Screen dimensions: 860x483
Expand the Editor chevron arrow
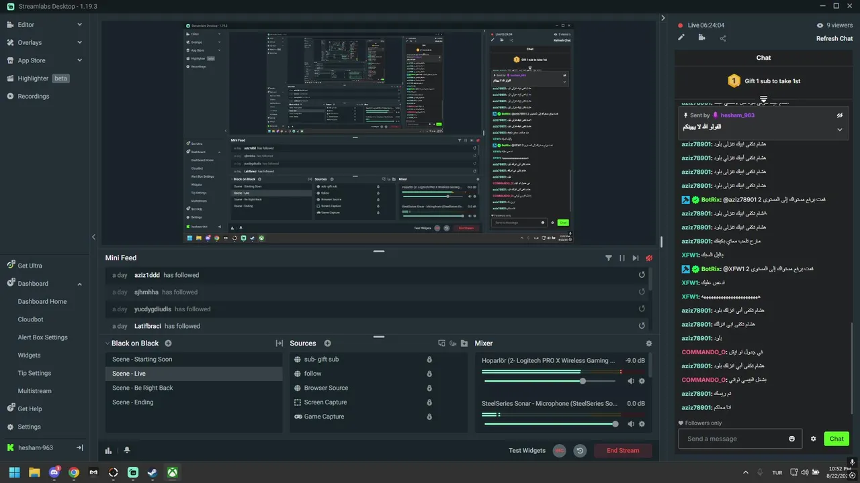point(79,25)
